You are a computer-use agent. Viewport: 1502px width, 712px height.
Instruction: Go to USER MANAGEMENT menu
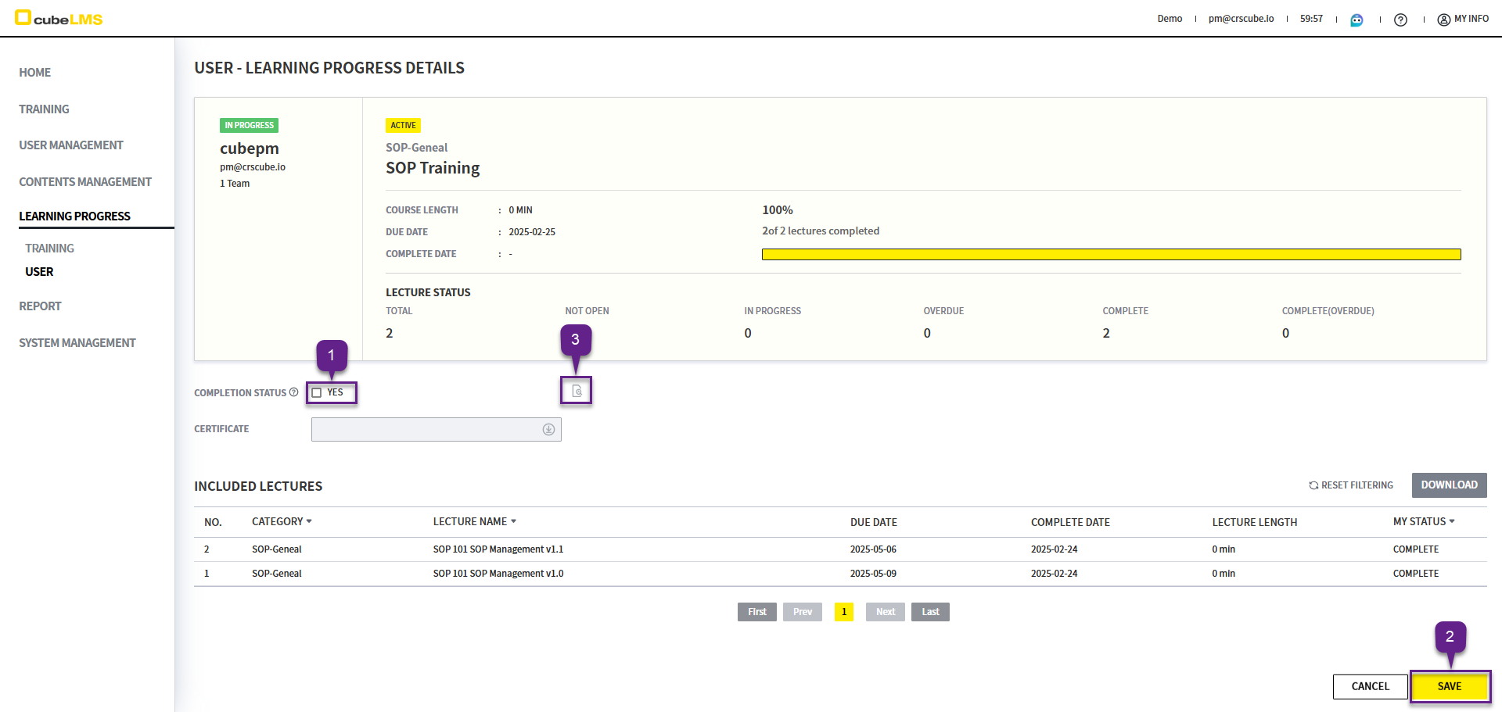click(71, 145)
